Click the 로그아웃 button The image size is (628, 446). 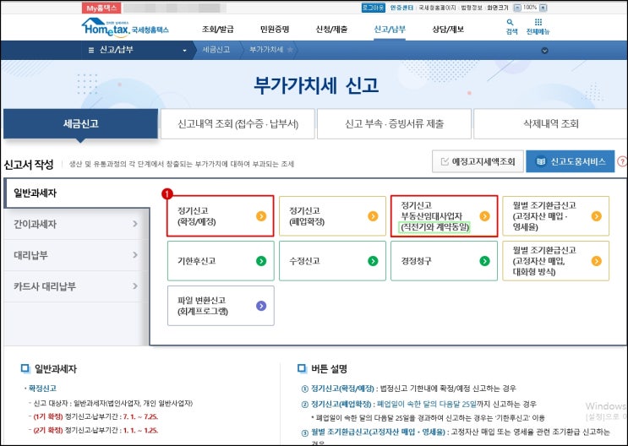(373, 8)
